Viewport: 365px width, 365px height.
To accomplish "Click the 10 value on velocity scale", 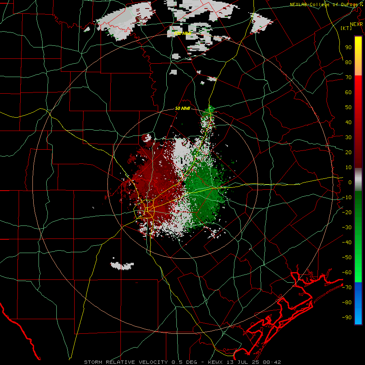I will tap(348, 167).
